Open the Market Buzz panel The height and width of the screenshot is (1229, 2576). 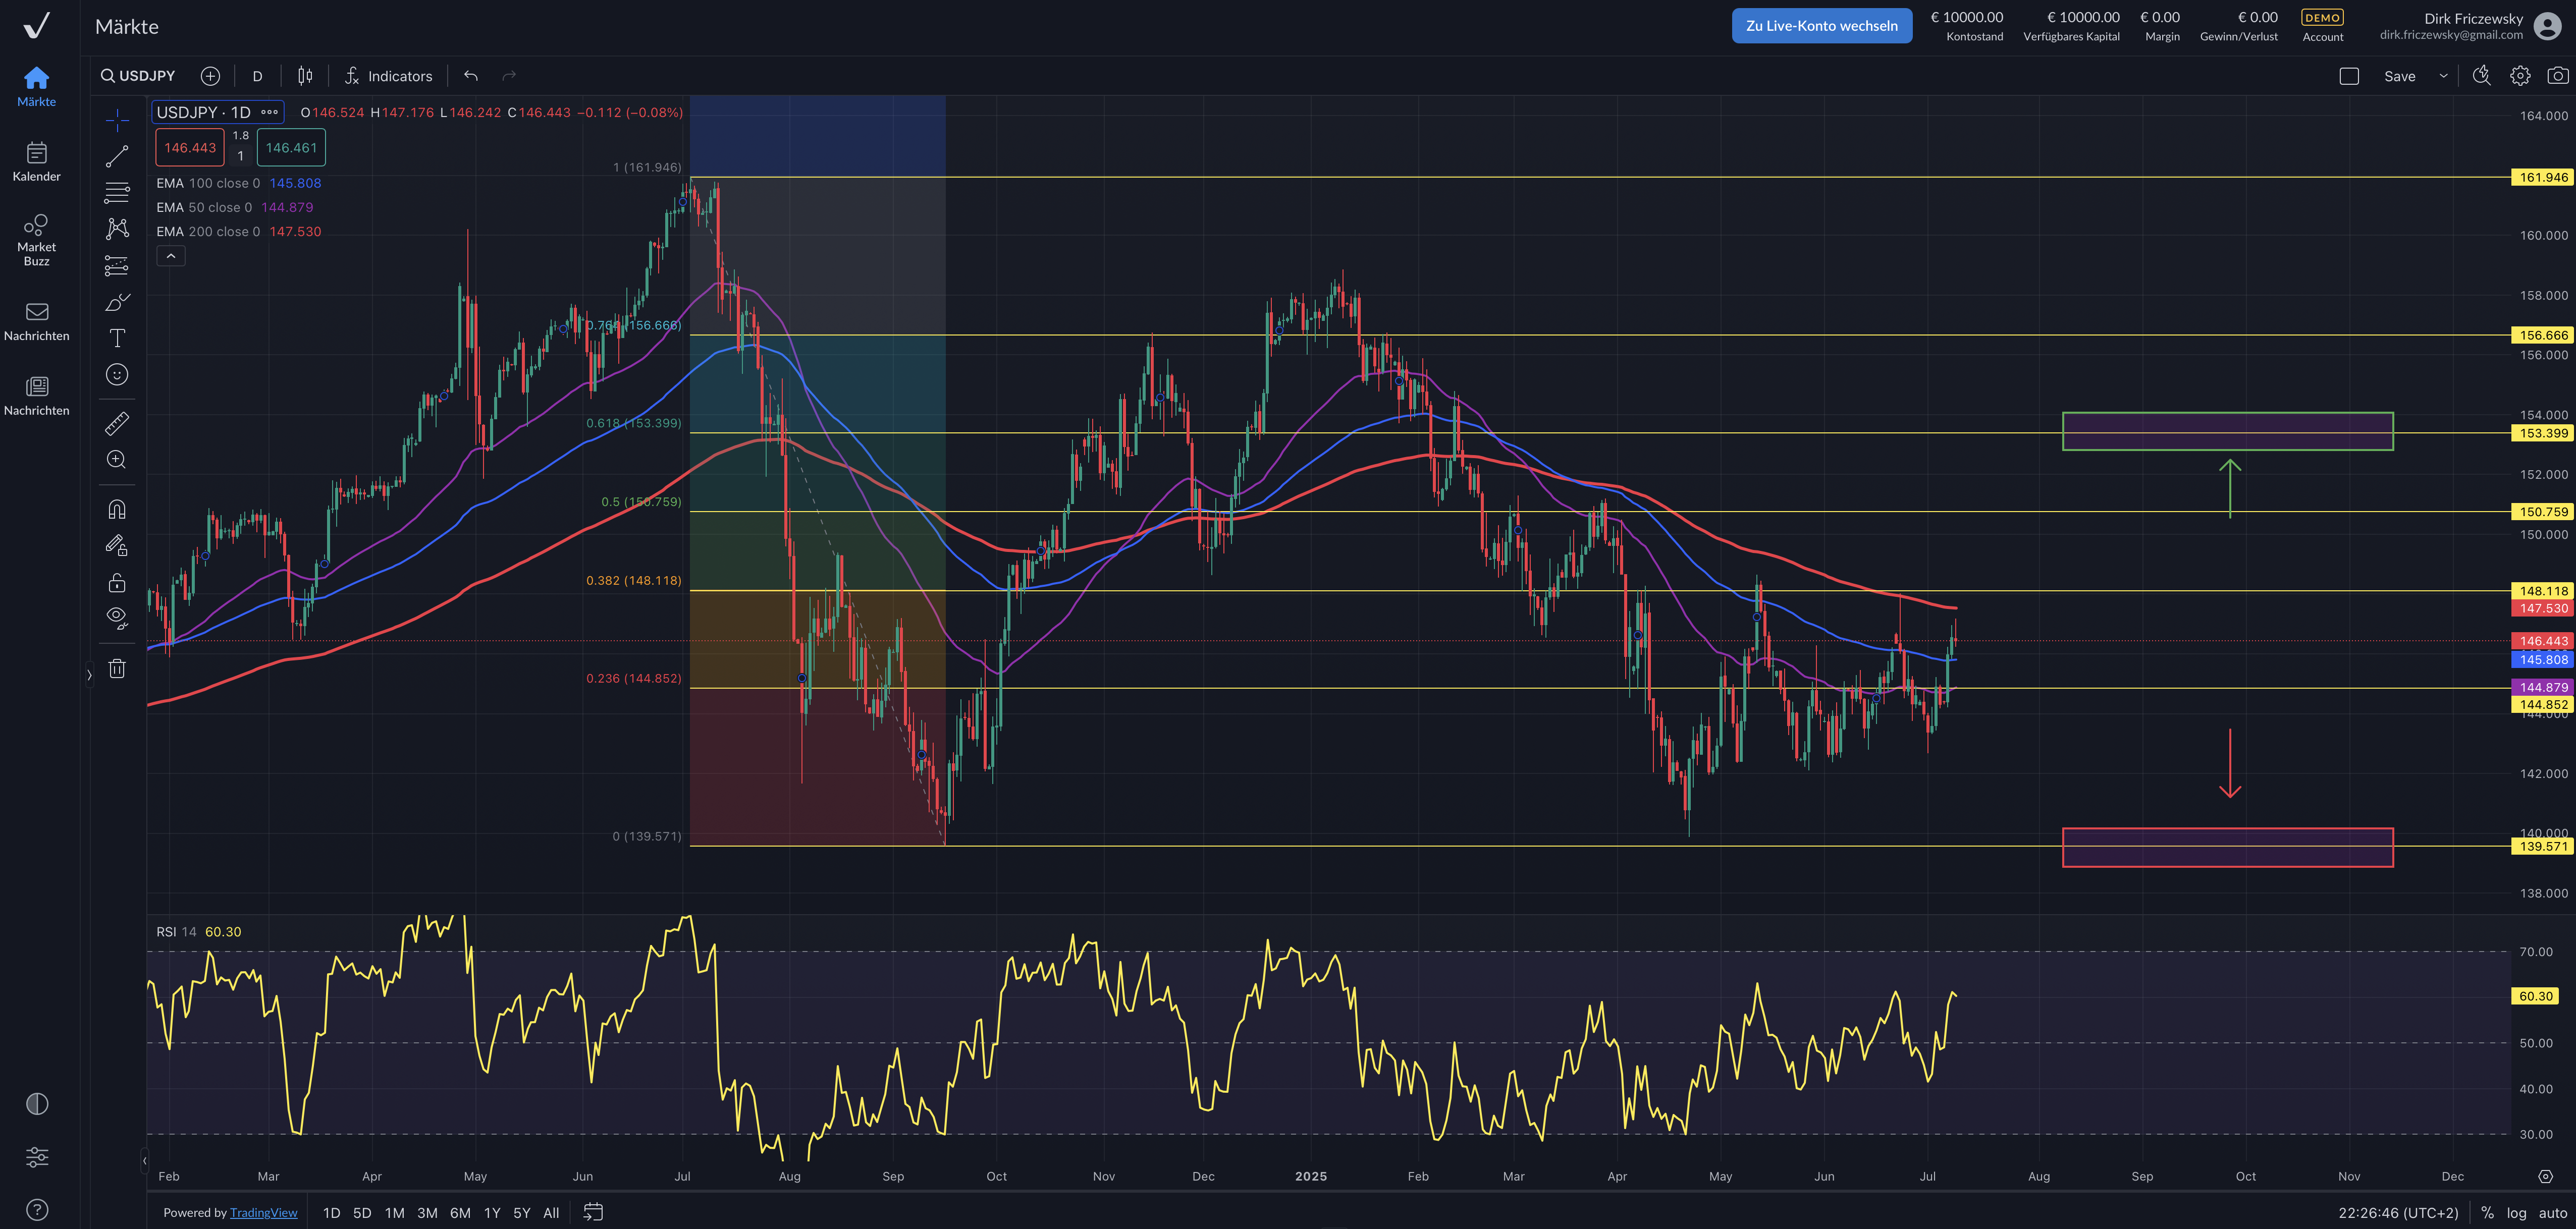[x=36, y=237]
